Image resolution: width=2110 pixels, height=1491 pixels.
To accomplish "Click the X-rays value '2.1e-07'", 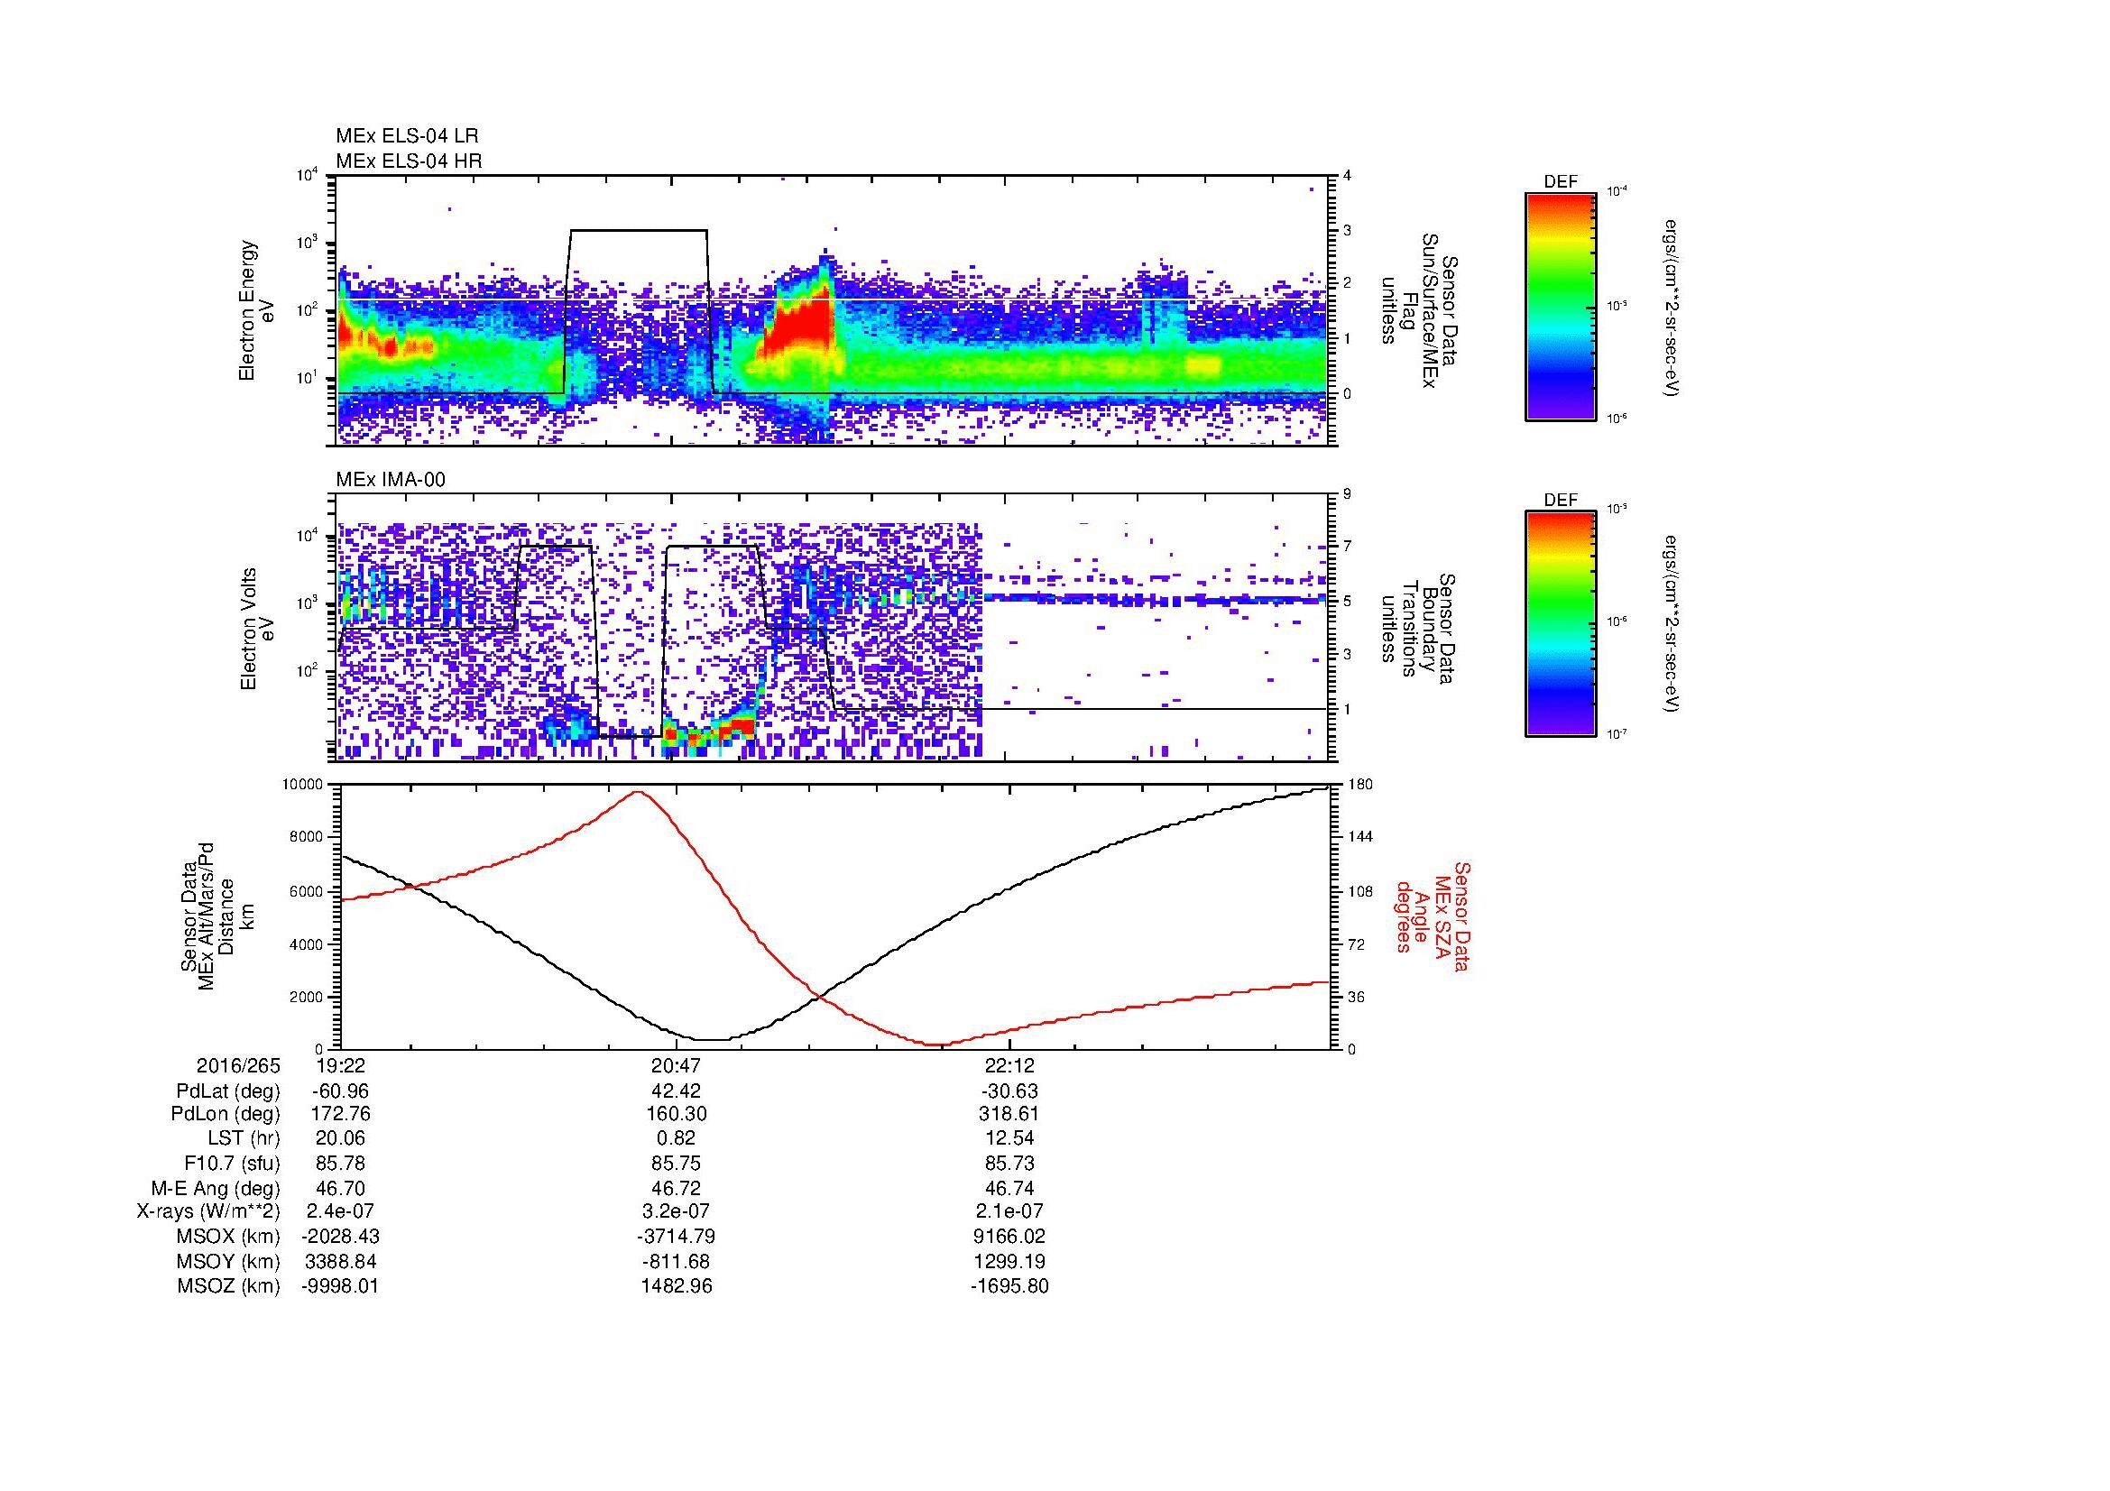I will pyautogui.click(x=1009, y=1212).
